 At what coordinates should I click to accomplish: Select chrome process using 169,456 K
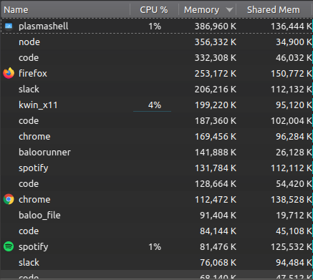point(157,136)
